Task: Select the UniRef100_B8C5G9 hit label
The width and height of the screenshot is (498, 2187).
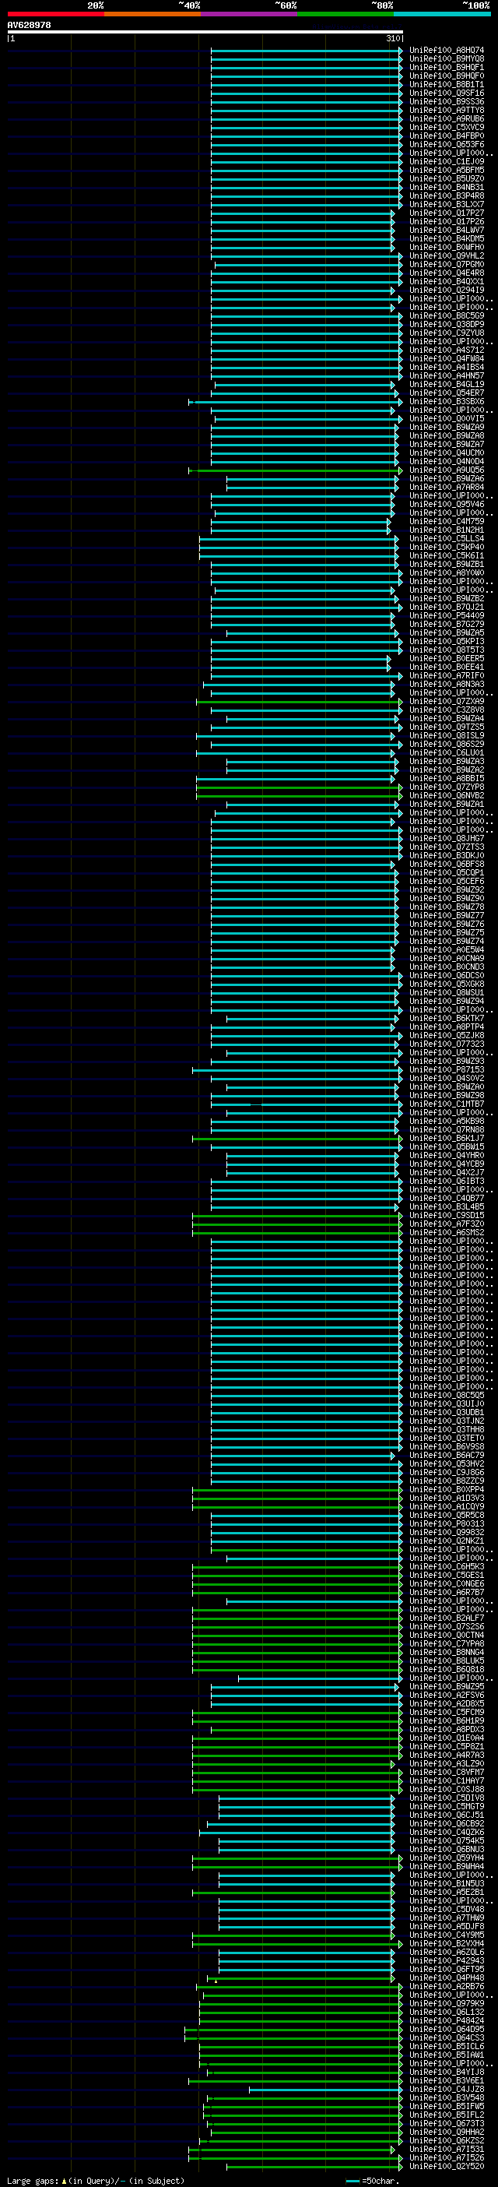Action: click(447, 316)
